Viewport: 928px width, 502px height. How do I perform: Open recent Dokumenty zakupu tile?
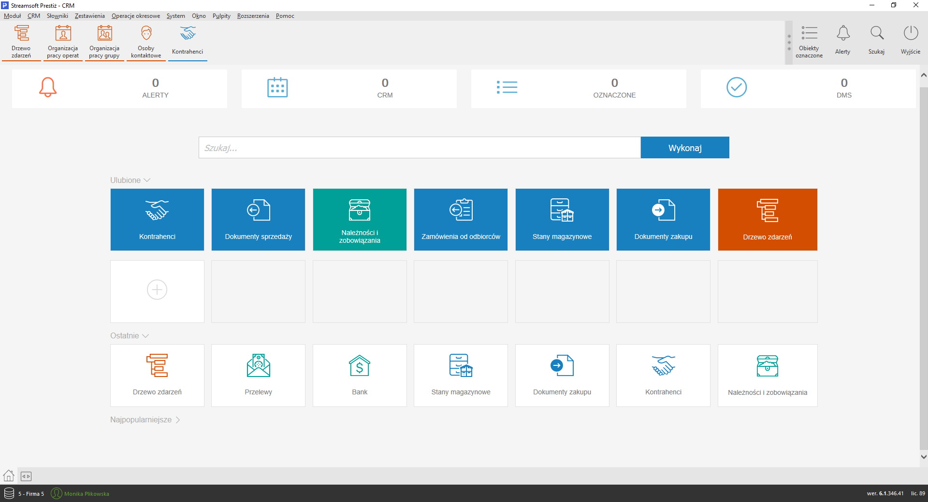[562, 375]
